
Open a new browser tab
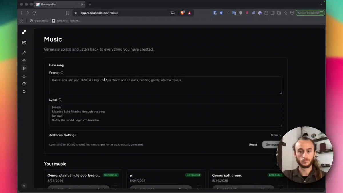click(x=90, y=5)
